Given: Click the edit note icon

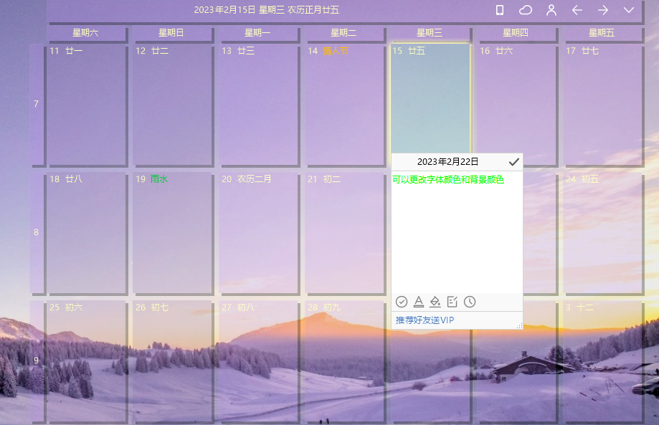Looking at the screenshot, I should click(453, 302).
